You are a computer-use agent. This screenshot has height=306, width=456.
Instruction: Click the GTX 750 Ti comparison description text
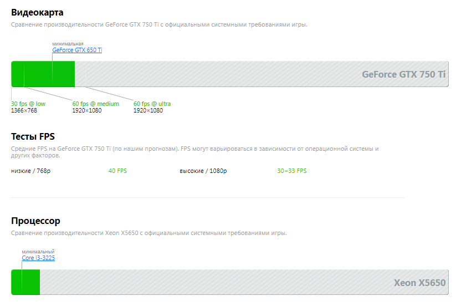coord(159,25)
